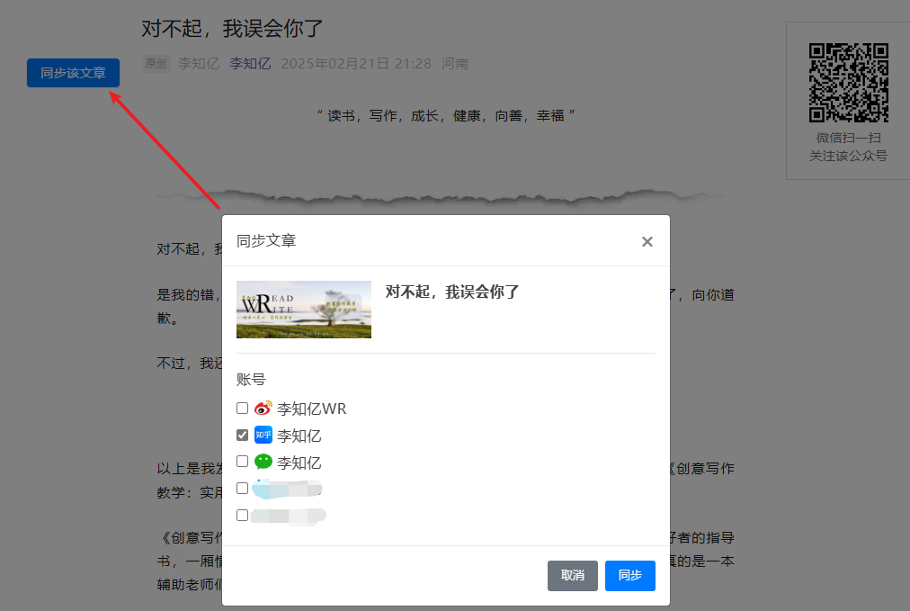Check the fourth blurred account checkbox
Viewport: 910px width, 611px height.
coord(243,489)
